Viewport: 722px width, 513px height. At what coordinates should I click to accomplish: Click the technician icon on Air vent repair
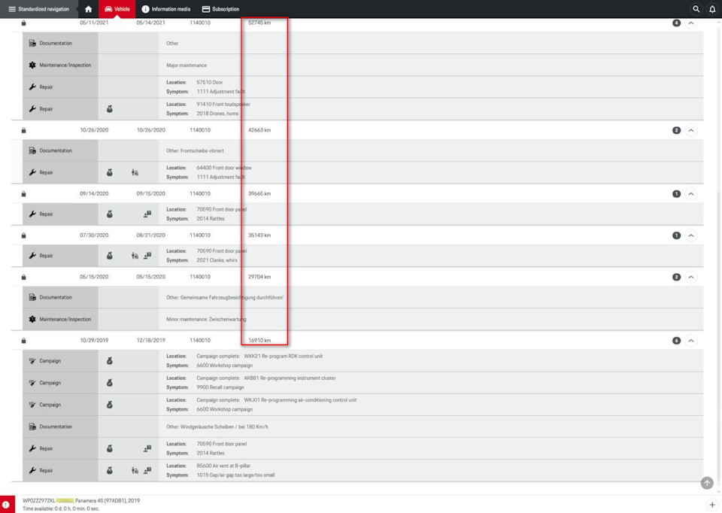pos(147,471)
